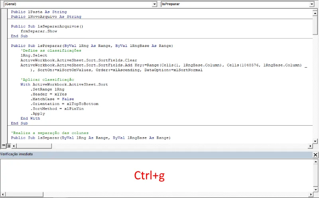Click '.Orientation = xlTopToBottom' line
This screenshot has width=319, height=198.
point(65,104)
